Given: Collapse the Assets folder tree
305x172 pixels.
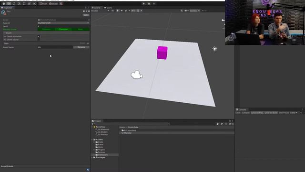Looking at the screenshot, I should (92, 140).
